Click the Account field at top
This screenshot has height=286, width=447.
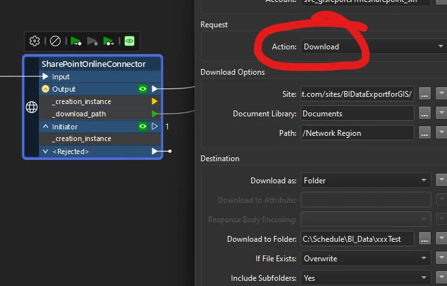(366, 3)
